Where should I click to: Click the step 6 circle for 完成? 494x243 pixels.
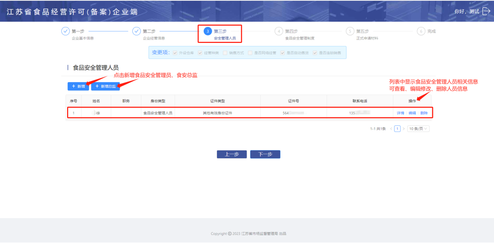(421, 31)
